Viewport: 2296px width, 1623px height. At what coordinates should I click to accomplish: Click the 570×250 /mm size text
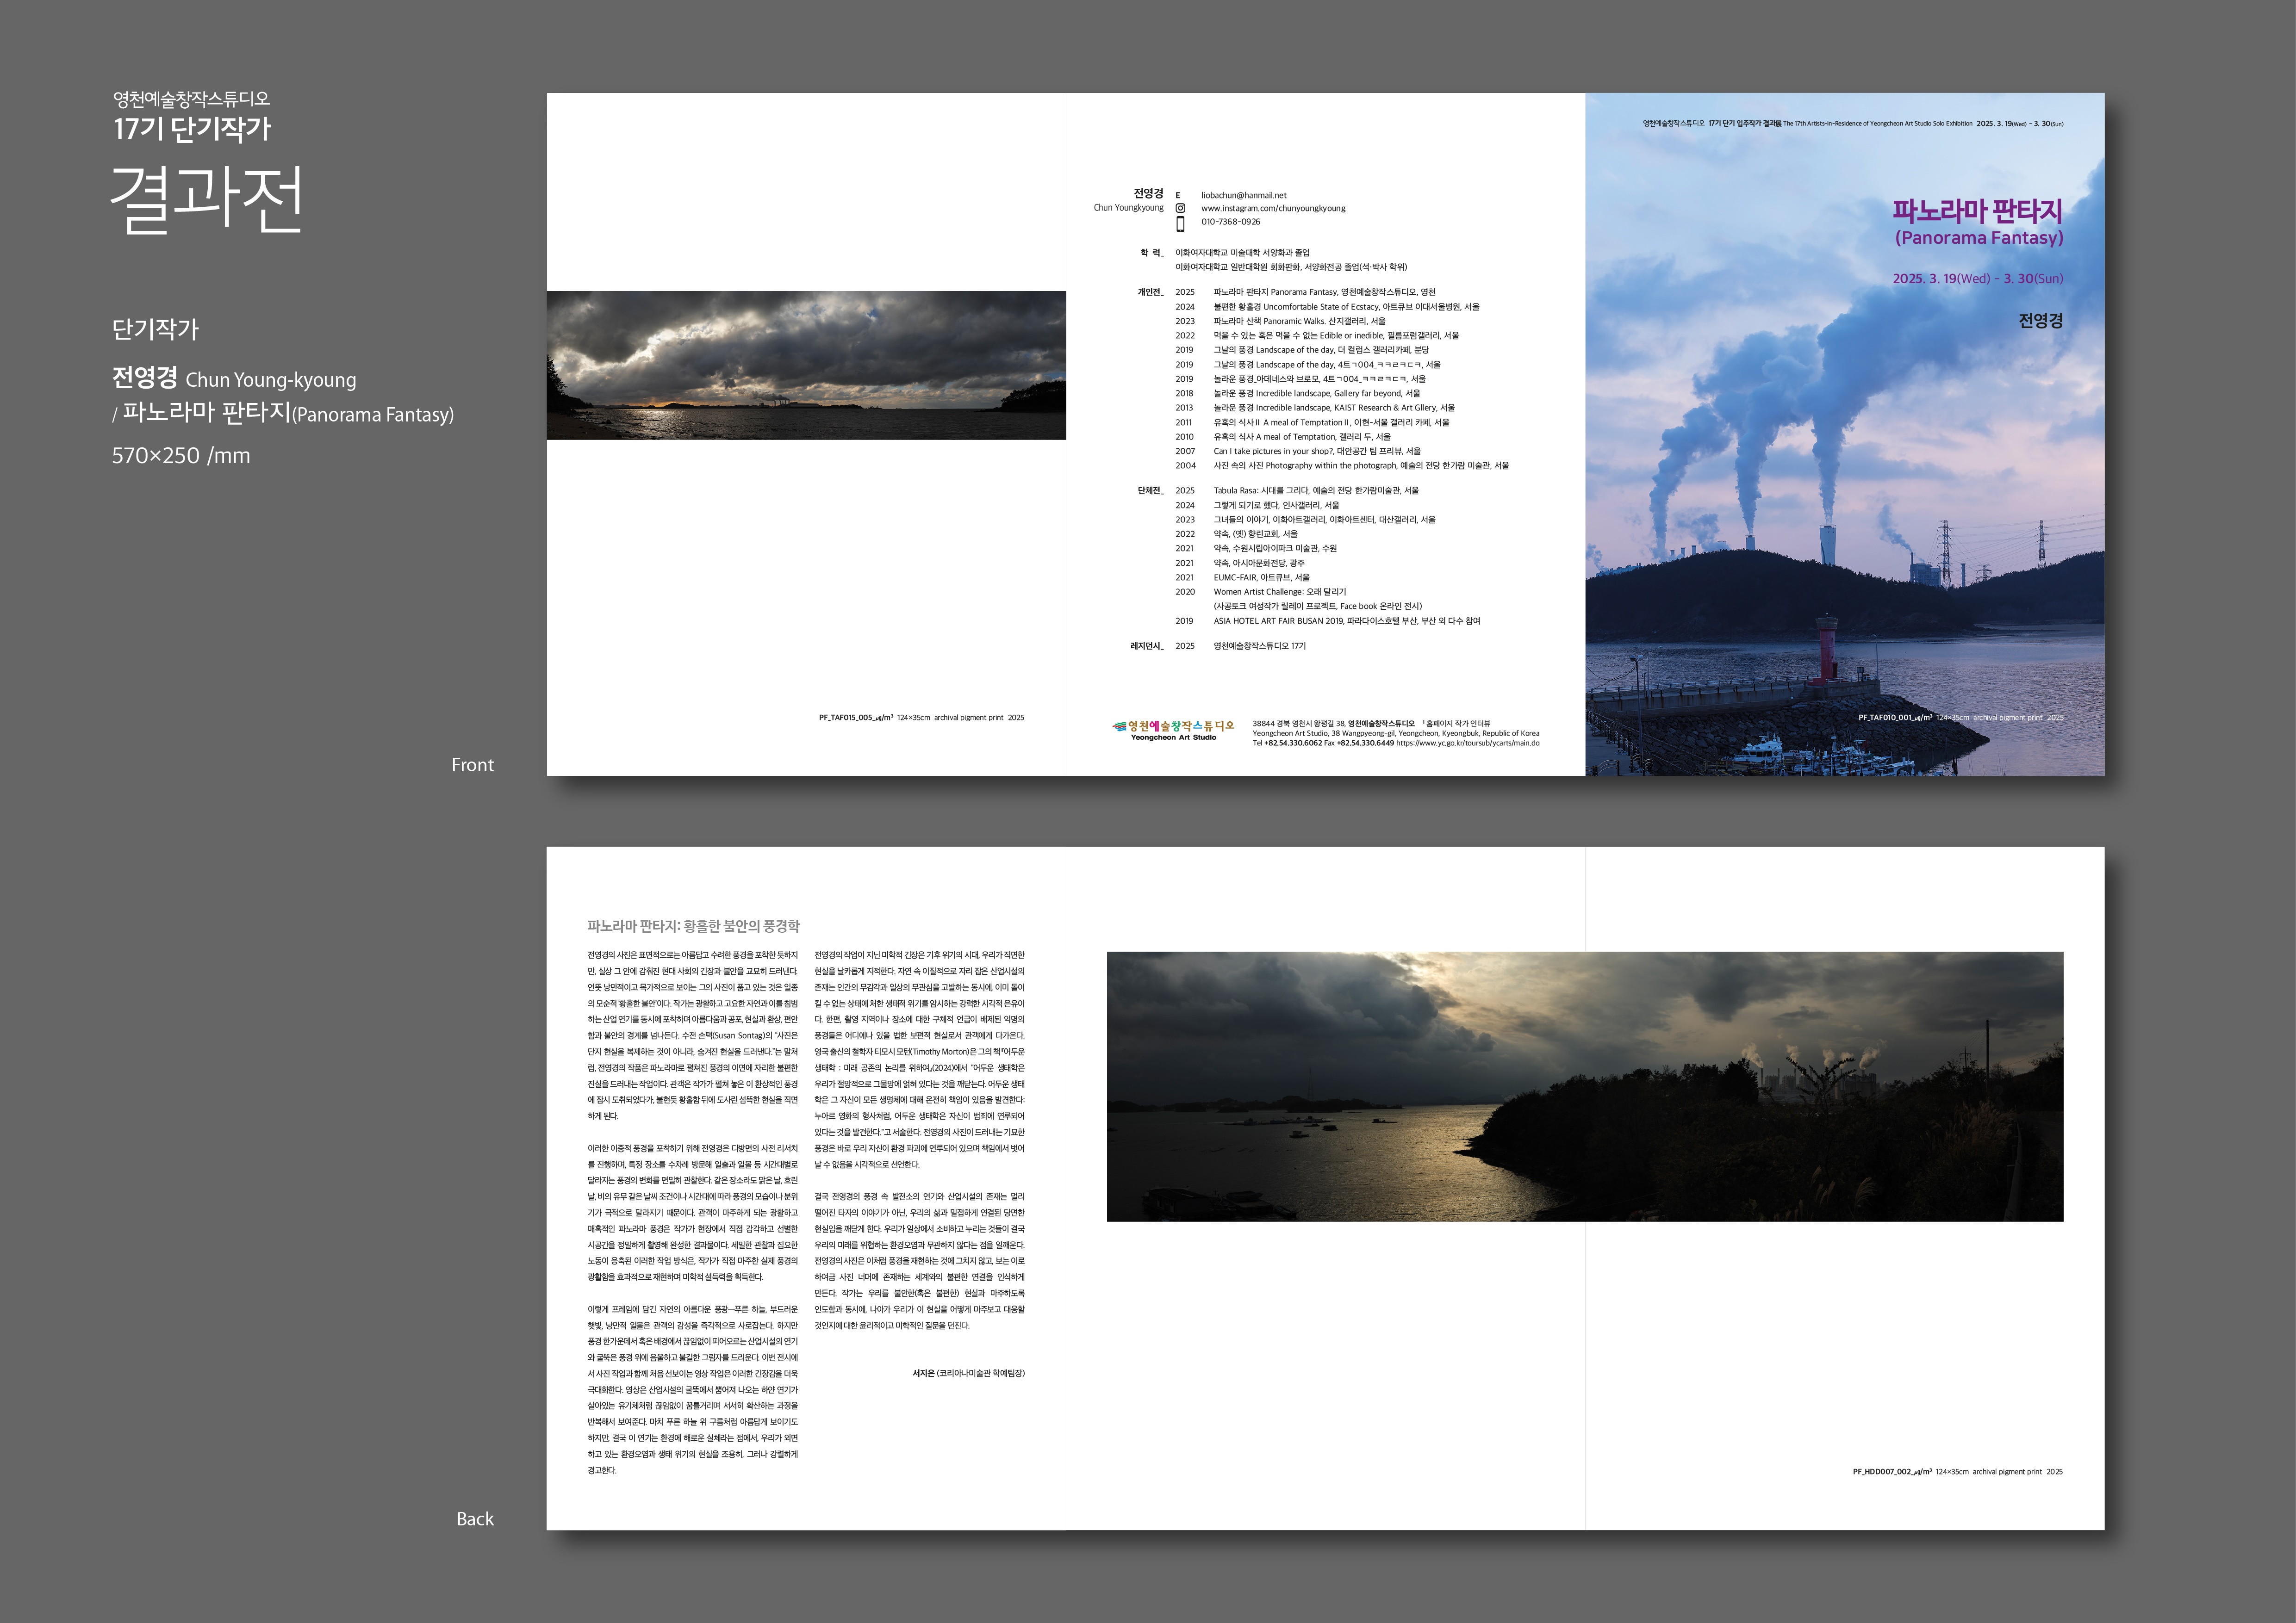(181, 456)
